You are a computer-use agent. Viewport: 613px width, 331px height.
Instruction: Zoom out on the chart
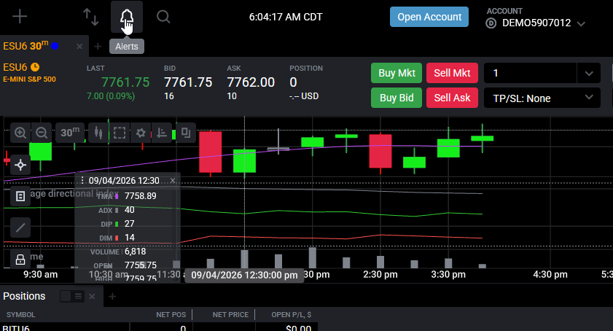pos(42,133)
